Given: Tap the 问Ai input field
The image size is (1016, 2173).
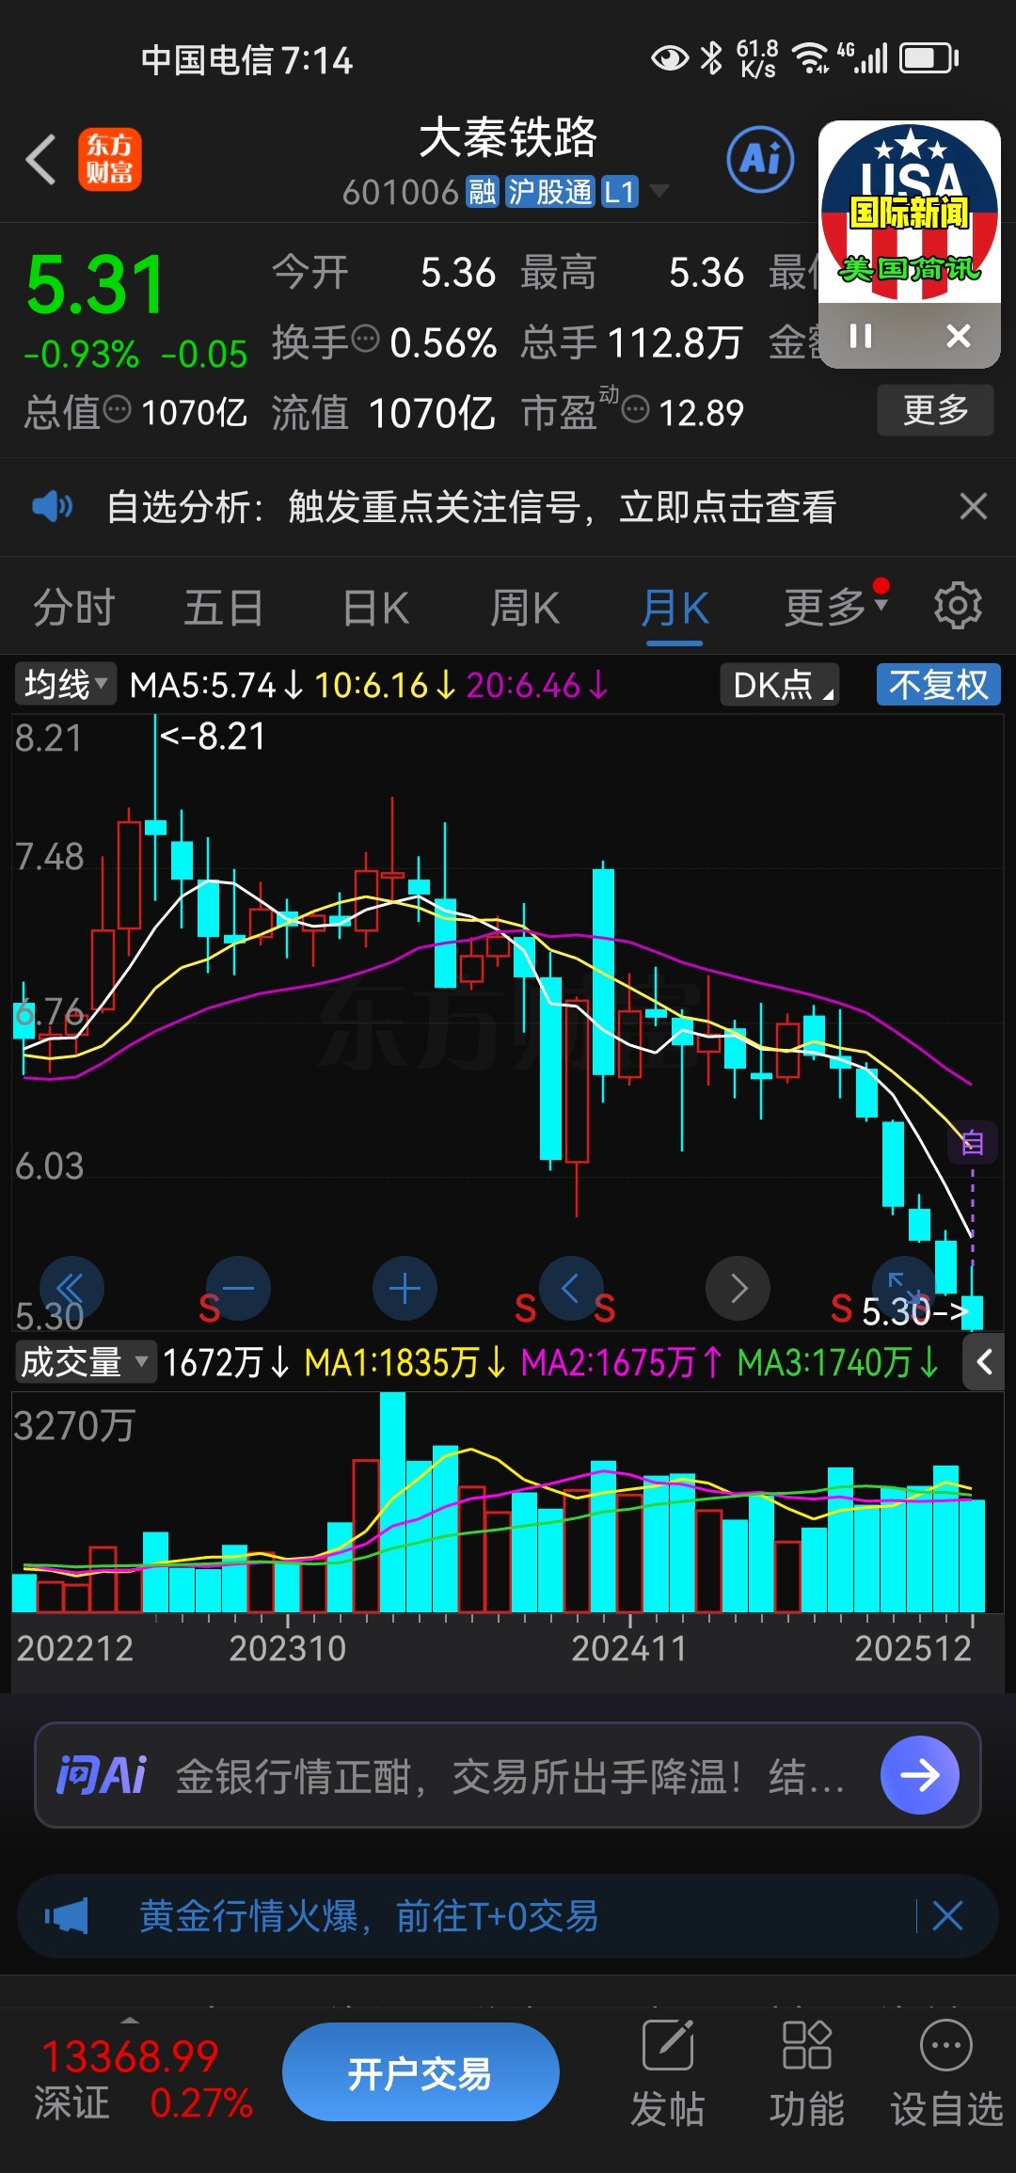Looking at the screenshot, I should point(508,1776).
